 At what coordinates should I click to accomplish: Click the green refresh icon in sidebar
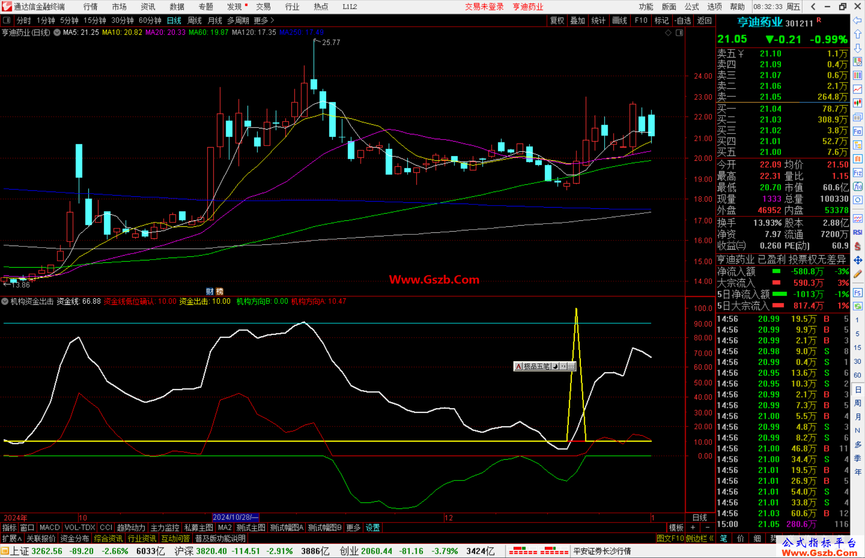pyautogui.click(x=857, y=306)
